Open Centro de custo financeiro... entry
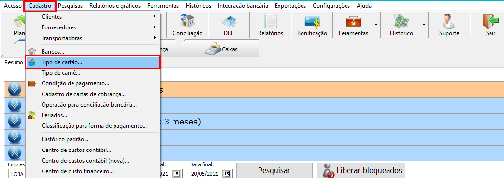The height and width of the screenshot is (178, 504). tap(93, 171)
